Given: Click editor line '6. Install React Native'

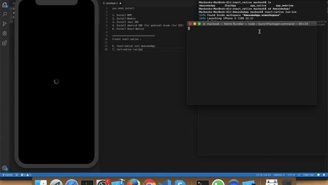Looking at the screenshot, I should [128, 29].
